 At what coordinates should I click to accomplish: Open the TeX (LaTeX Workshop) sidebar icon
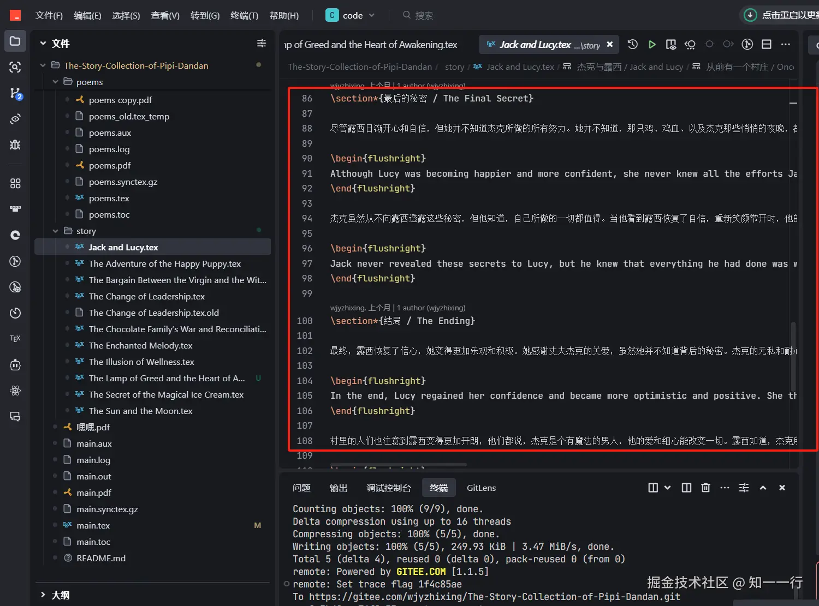tap(15, 338)
